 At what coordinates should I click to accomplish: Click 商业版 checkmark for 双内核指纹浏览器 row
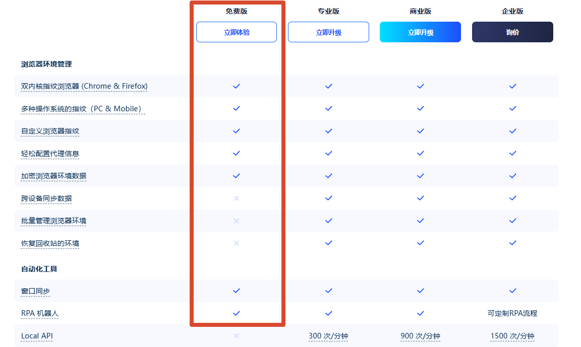pos(420,86)
